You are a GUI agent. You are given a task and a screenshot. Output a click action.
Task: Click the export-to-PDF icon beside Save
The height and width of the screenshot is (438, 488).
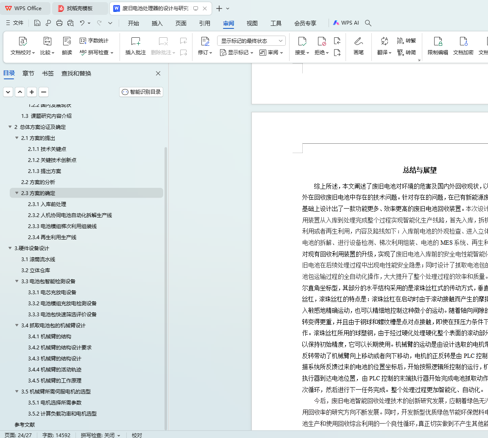[48, 23]
